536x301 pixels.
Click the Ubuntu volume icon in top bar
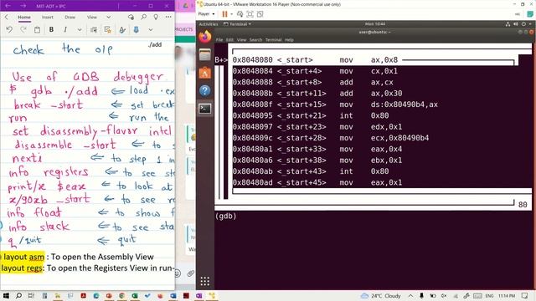(516, 24)
